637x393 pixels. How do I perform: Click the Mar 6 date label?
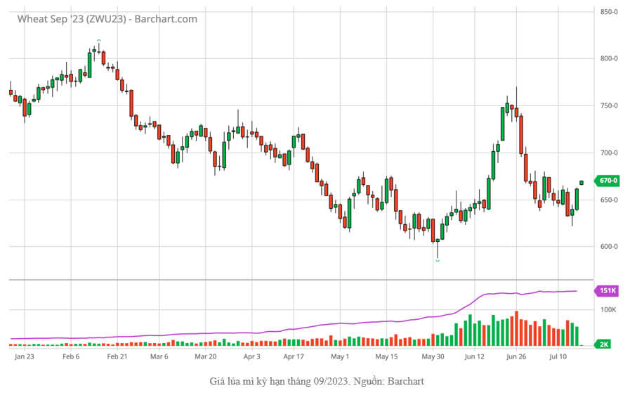159,356
